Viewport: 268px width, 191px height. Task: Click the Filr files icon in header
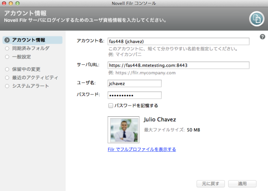pos(257,19)
